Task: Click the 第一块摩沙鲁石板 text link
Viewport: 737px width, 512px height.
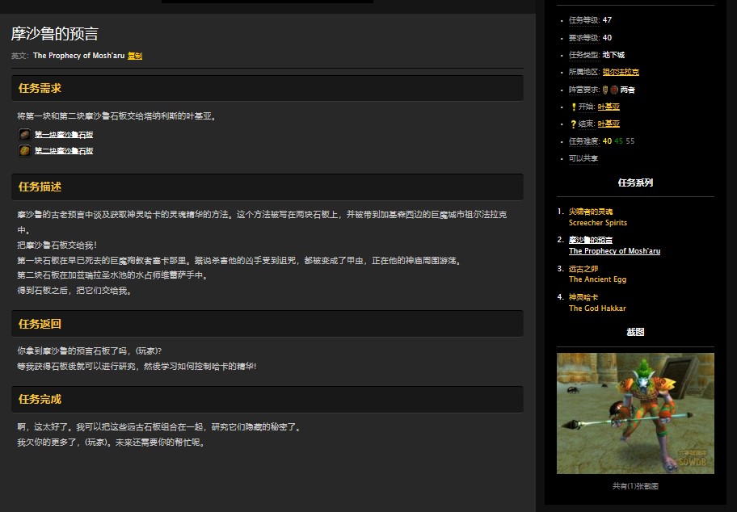Action: coord(65,134)
